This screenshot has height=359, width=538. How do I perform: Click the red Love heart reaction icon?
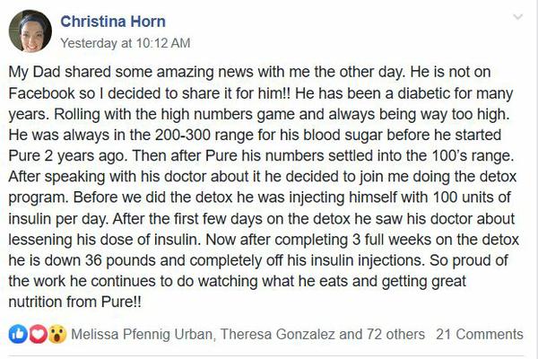click(x=34, y=334)
